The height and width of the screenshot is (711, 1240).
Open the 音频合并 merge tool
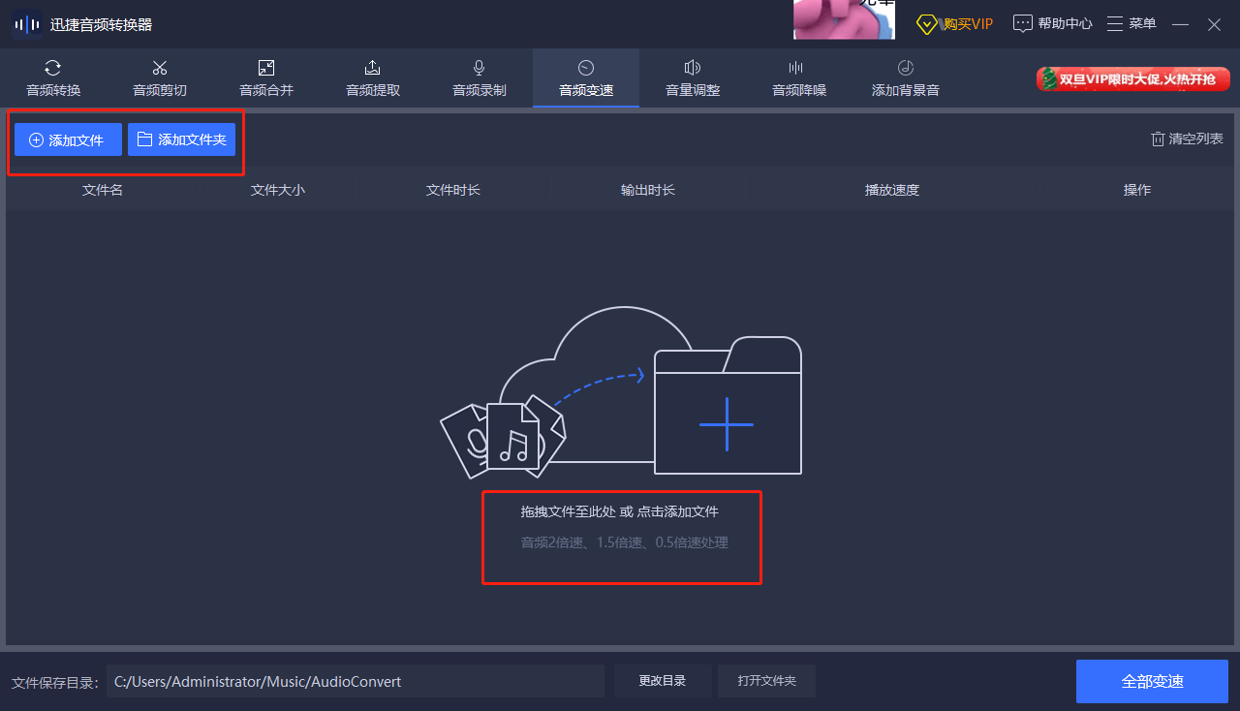click(x=266, y=78)
